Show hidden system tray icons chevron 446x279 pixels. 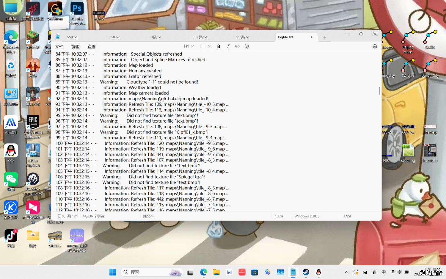click(346, 272)
